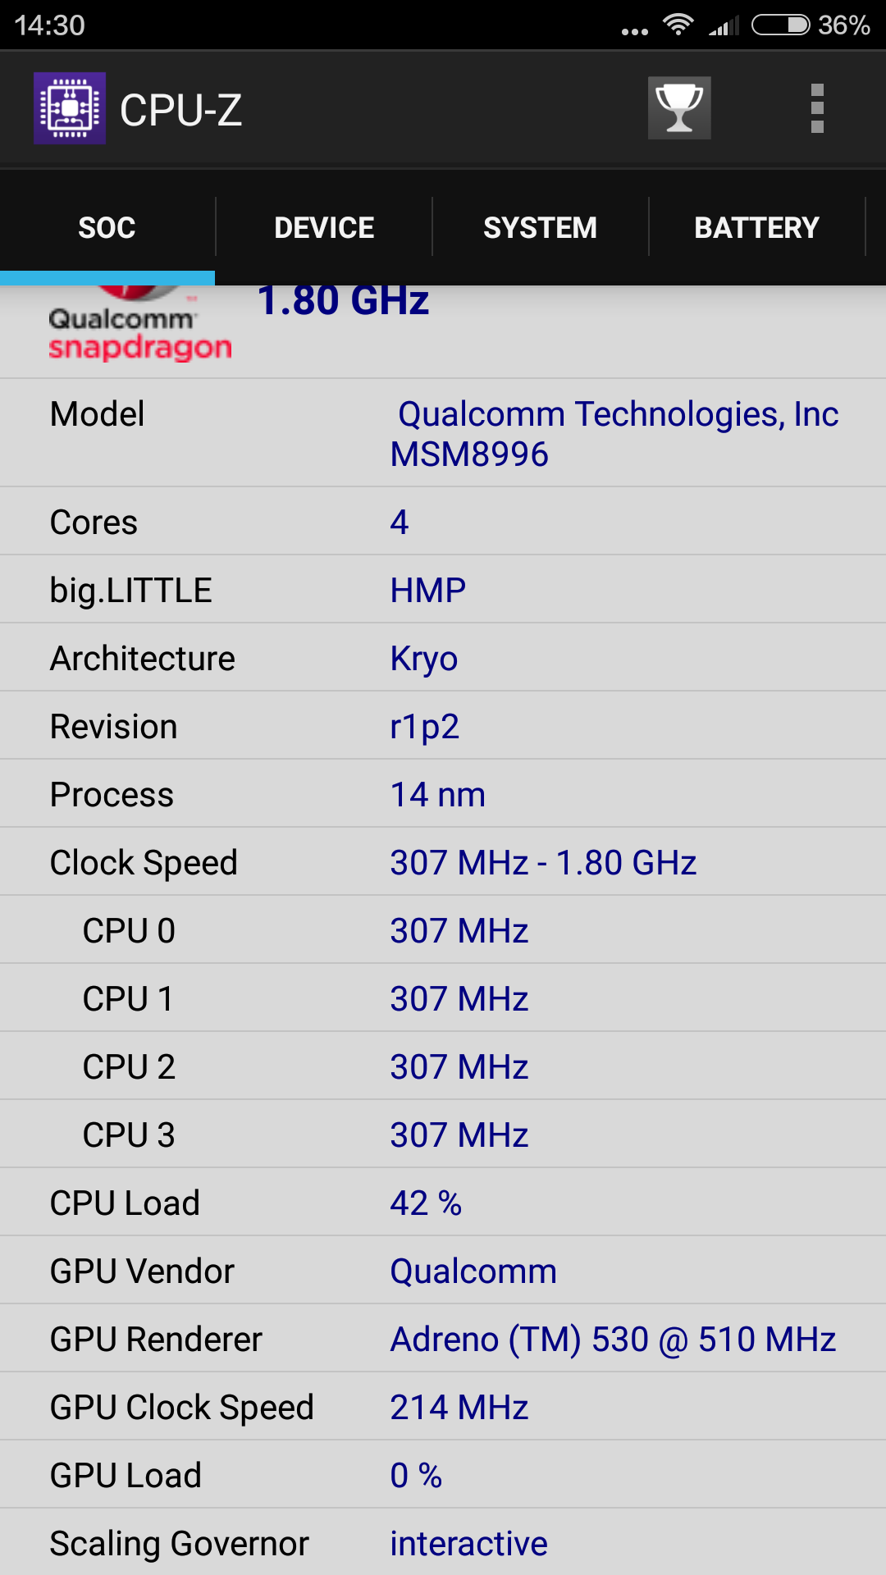This screenshot has height=1575, width=886.
Task: Tap the Qualcomm Snapdragon logo
Action: point(139,325)
